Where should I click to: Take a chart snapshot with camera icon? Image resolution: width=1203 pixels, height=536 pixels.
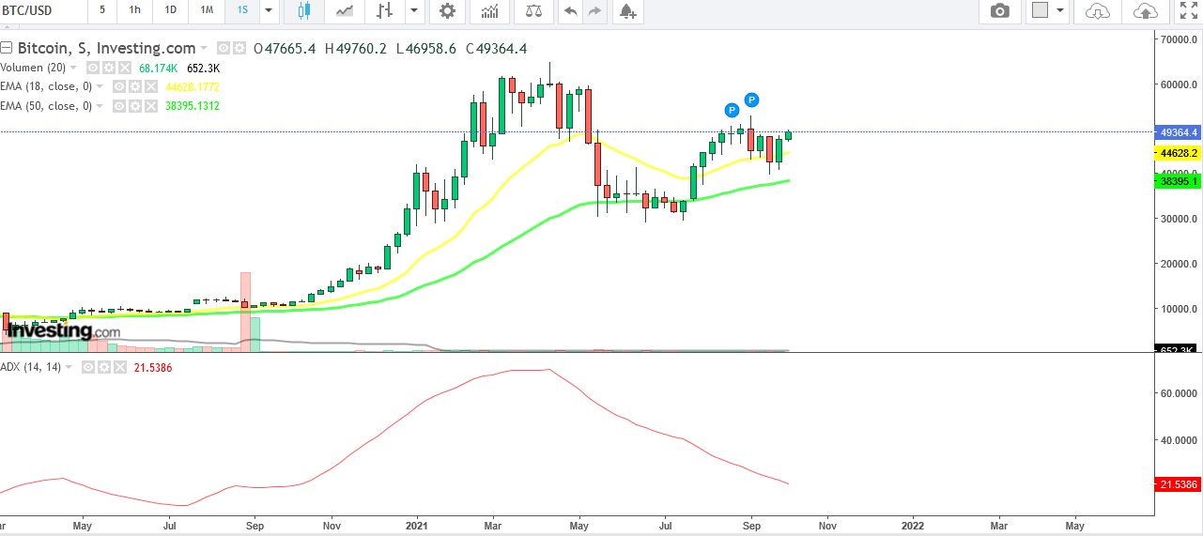click(x=1000, y=11)
